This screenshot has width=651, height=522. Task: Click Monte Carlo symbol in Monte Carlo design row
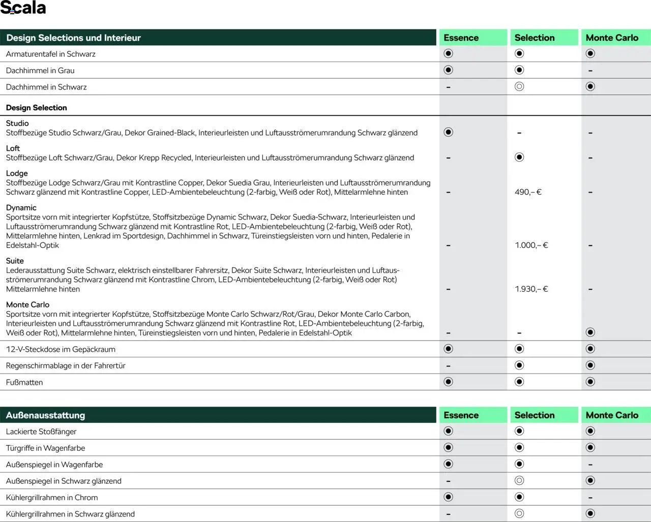pyautogui.click(x=590, y=332)
